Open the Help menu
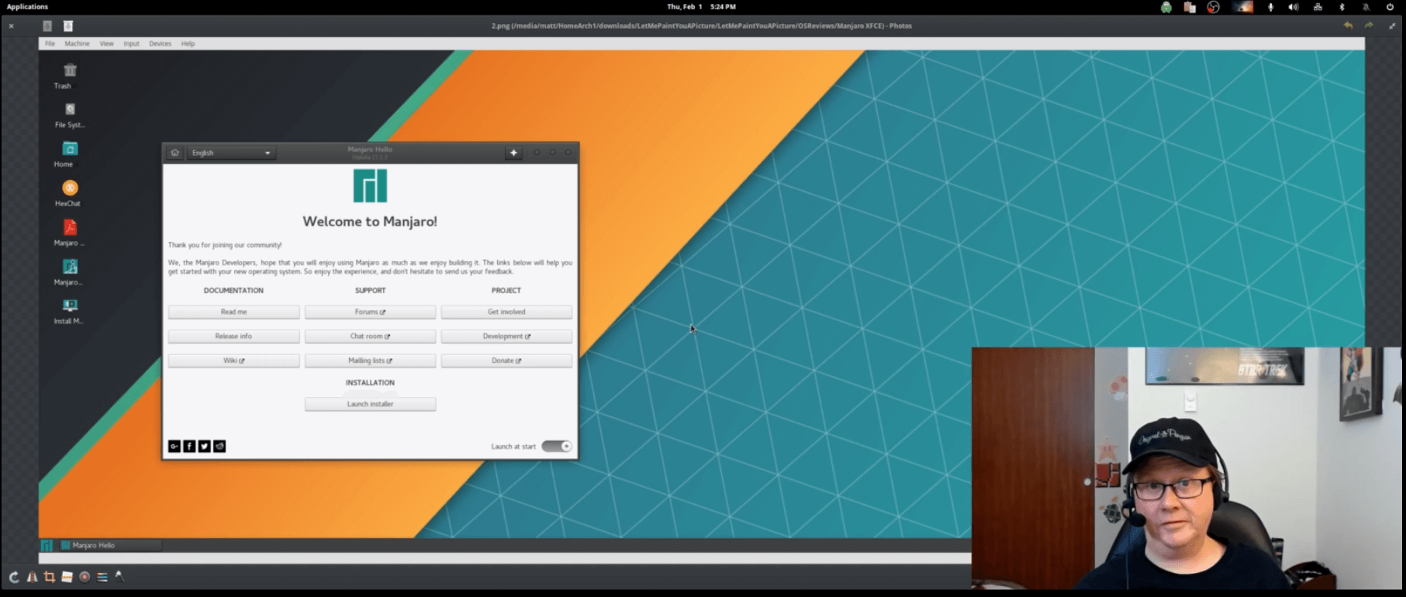This screenshot has height=597, width=1406. (188, 43)
